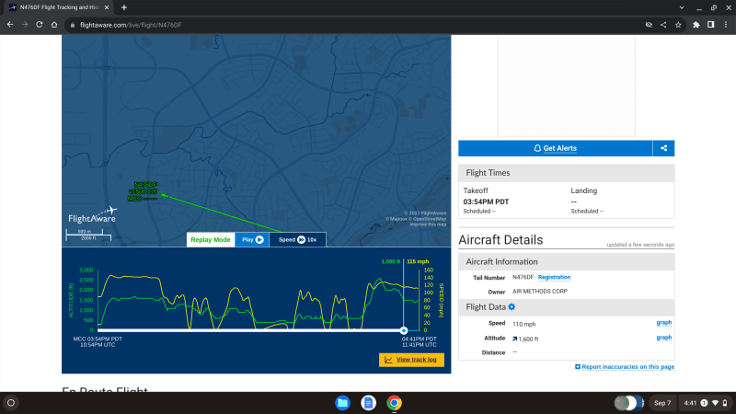The width and height of the screenshot is (736, 414).
Task: Click the timeline scrubber handle
Action: 404,330
